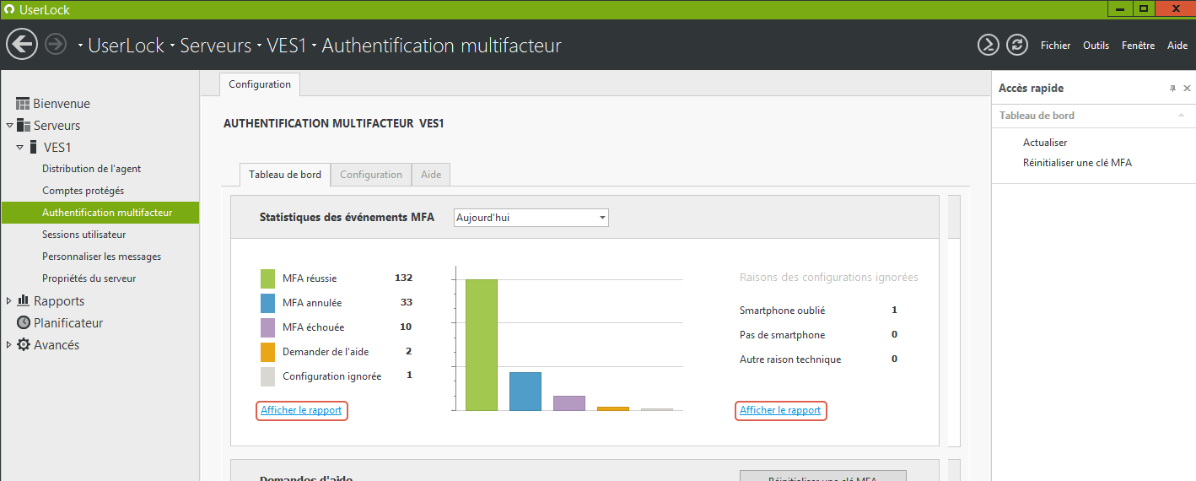Click the blue chart bar

525,392
